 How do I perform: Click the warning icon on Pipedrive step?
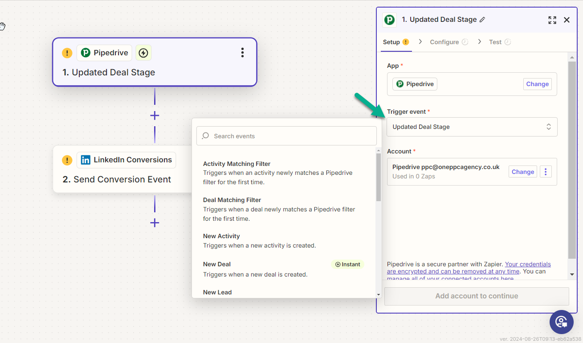pyautogui.click(x=67, y=53)
